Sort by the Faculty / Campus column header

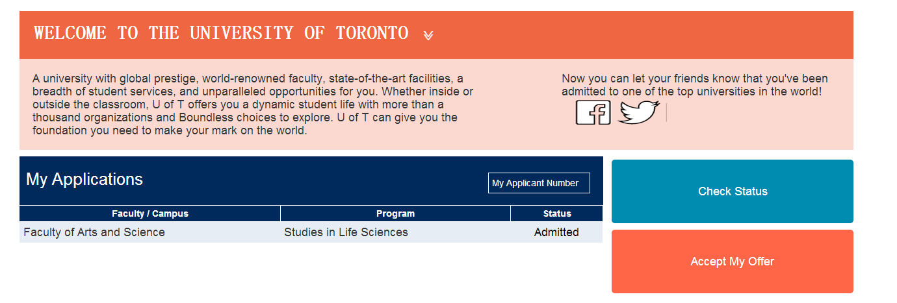150,213
